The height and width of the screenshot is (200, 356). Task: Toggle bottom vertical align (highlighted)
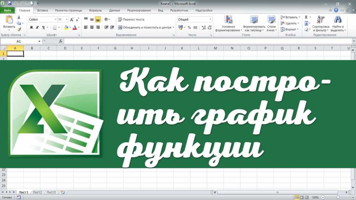(98, 20)
